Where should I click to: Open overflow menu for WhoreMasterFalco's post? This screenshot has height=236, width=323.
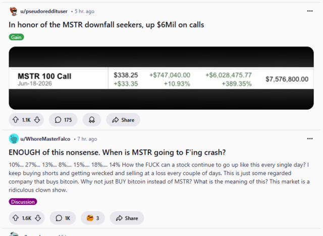click(x=309, y=138)
